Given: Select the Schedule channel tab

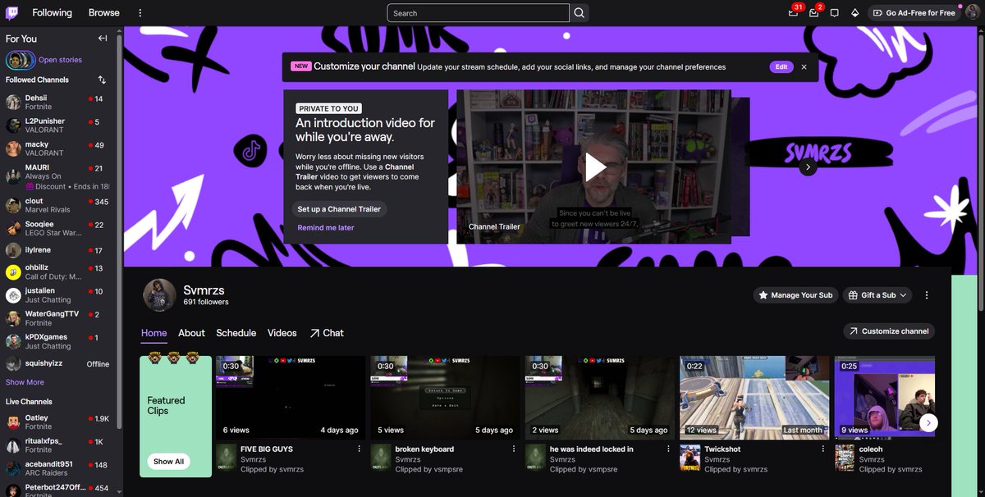Looking at the screenshot, I should [x=236, y=333].
